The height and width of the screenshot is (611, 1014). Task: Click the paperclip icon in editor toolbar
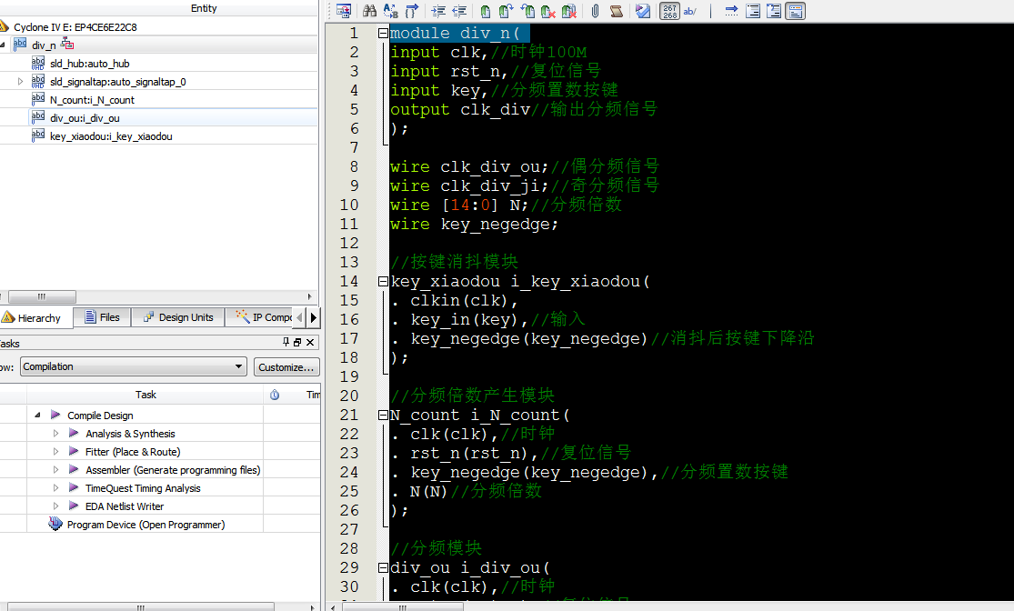[595, 11]
